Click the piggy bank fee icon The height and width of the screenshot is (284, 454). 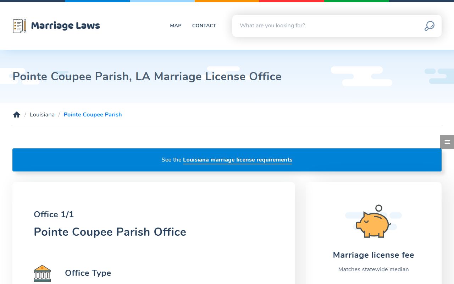click(373, 221)
